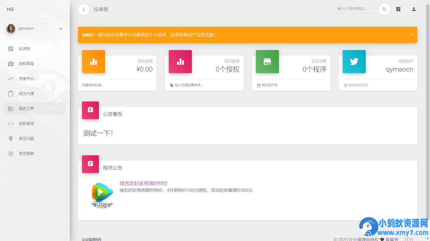The width and height of the screenshot is (430, 241).
Task: Click the 常见问题 location pin icon
Action: (11, 139)
